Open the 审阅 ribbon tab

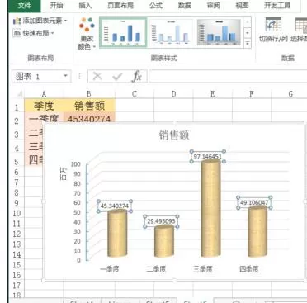pyautogui.click(x=214, y=6)
